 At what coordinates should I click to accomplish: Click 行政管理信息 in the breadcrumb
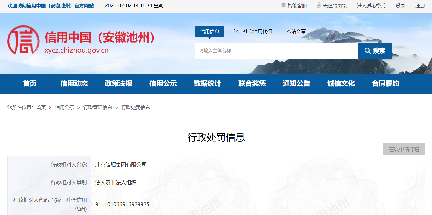[98, 107]
